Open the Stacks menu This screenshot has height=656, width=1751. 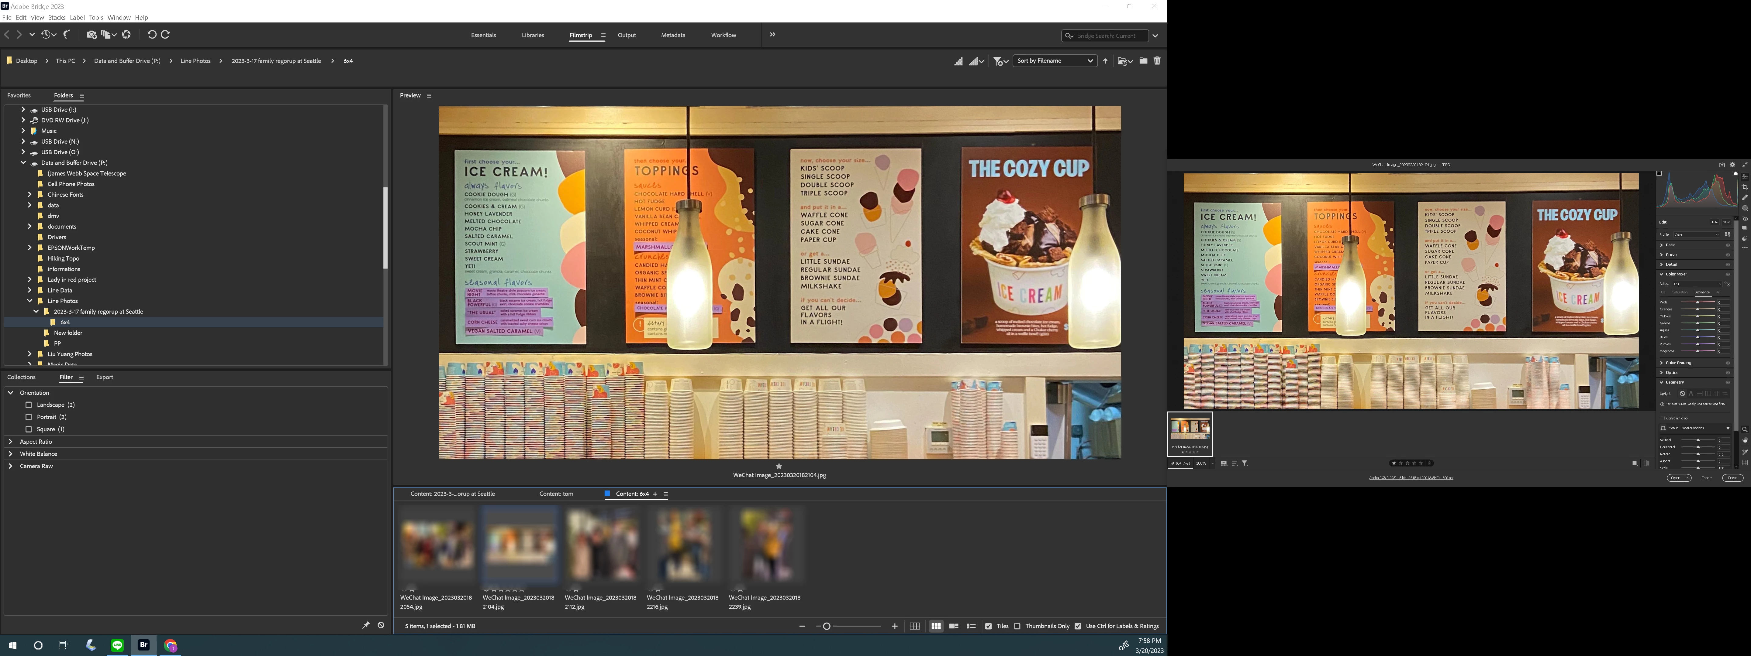57,18
